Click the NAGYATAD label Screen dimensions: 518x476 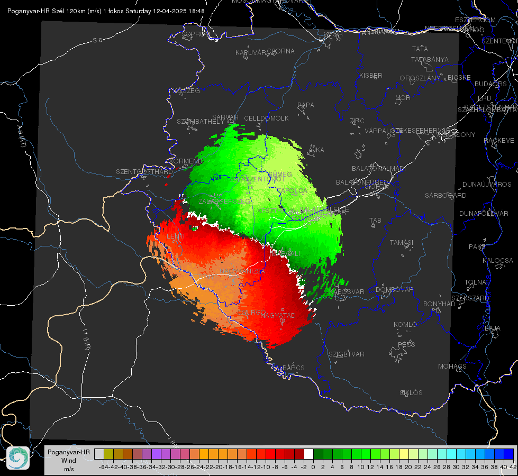pyautogui.click(x=278, y=315)
